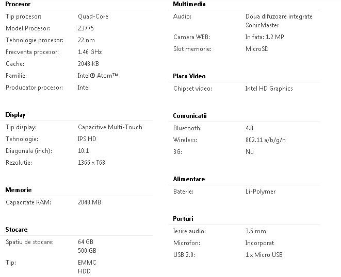Click the EMMC storage type value
Image resolution: width=341 pixels, height=277 pixels.
[x=87, y=263]
